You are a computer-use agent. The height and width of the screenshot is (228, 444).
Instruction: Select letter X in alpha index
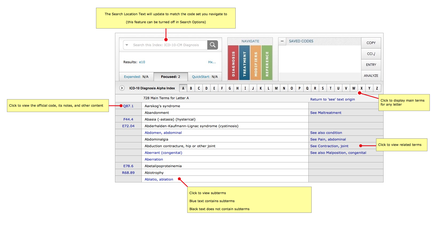click(362, 88)
